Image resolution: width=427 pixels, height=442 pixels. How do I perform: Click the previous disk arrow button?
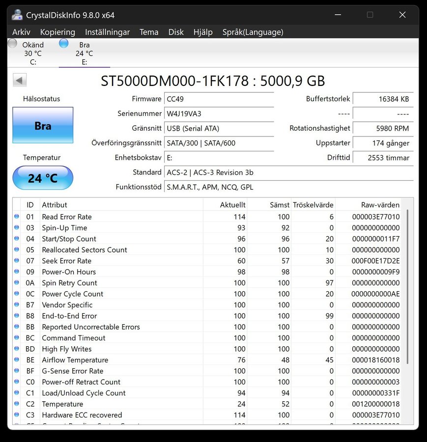pyautogui.click(x=20, y=80)
